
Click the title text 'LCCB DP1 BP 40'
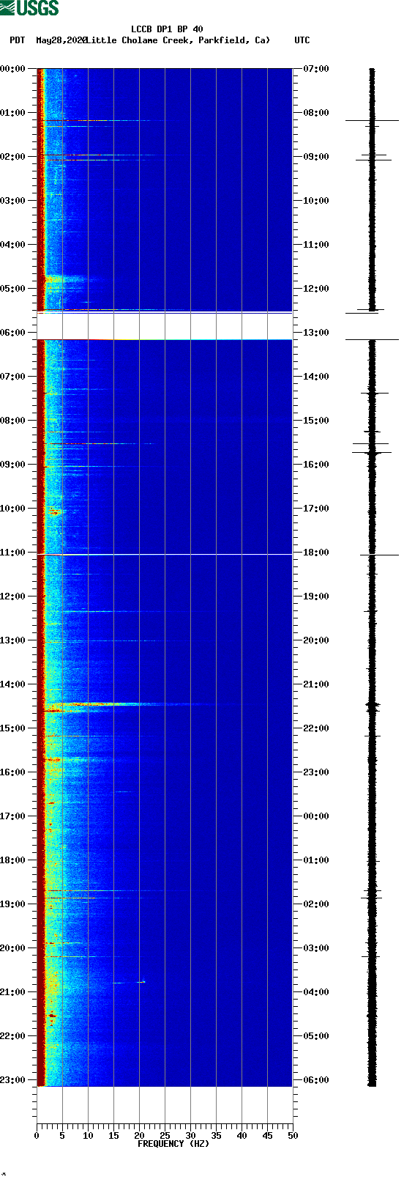click(x=167, y=29)
